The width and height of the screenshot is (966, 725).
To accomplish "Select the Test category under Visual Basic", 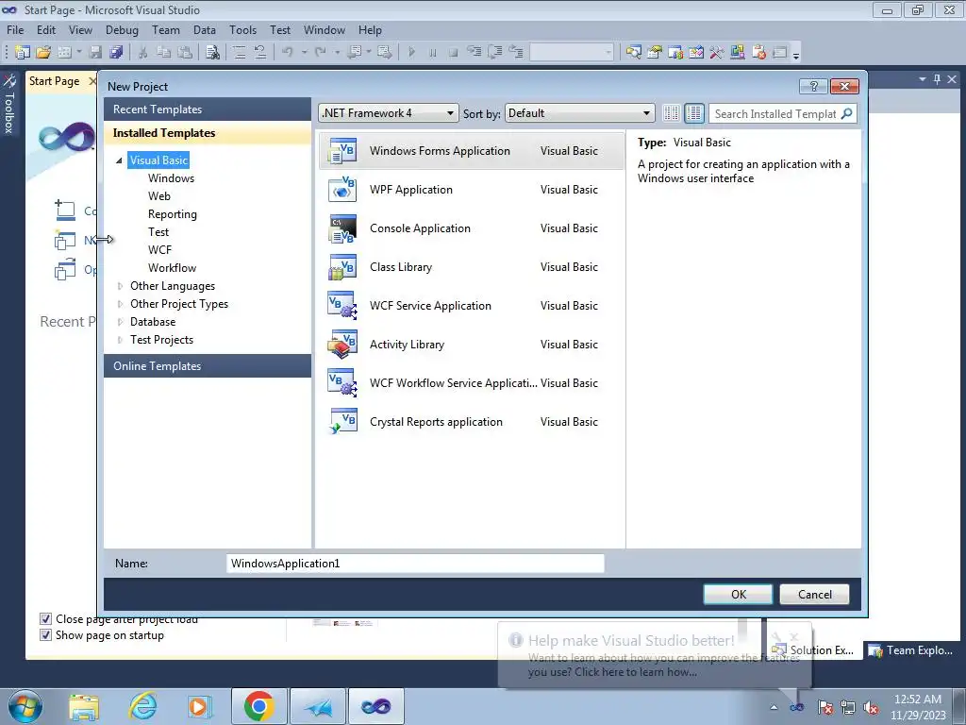I will tap(158, 232).
